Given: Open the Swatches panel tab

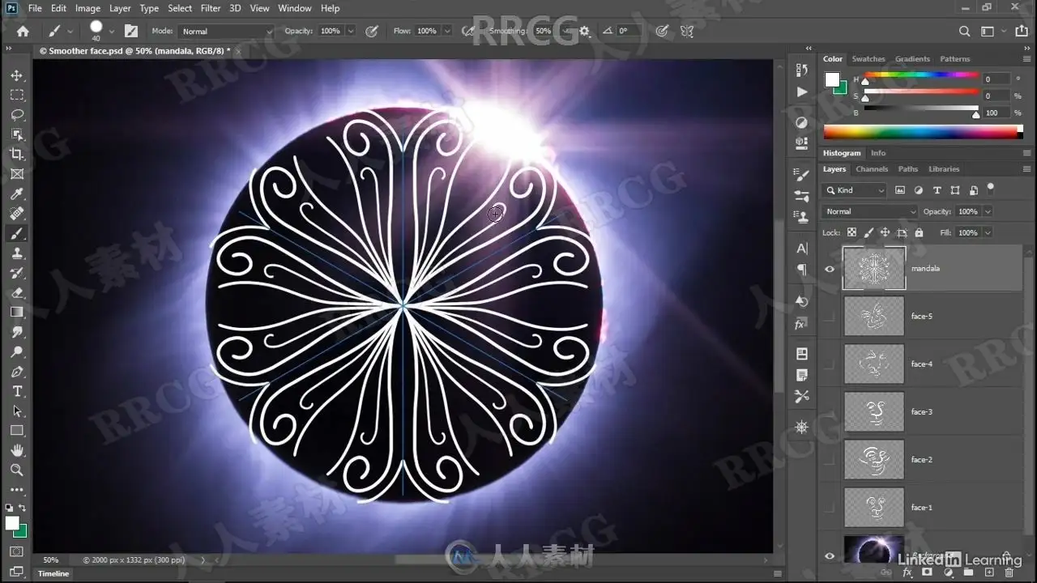Looking at the screenshot, I should tap(868, 59).
